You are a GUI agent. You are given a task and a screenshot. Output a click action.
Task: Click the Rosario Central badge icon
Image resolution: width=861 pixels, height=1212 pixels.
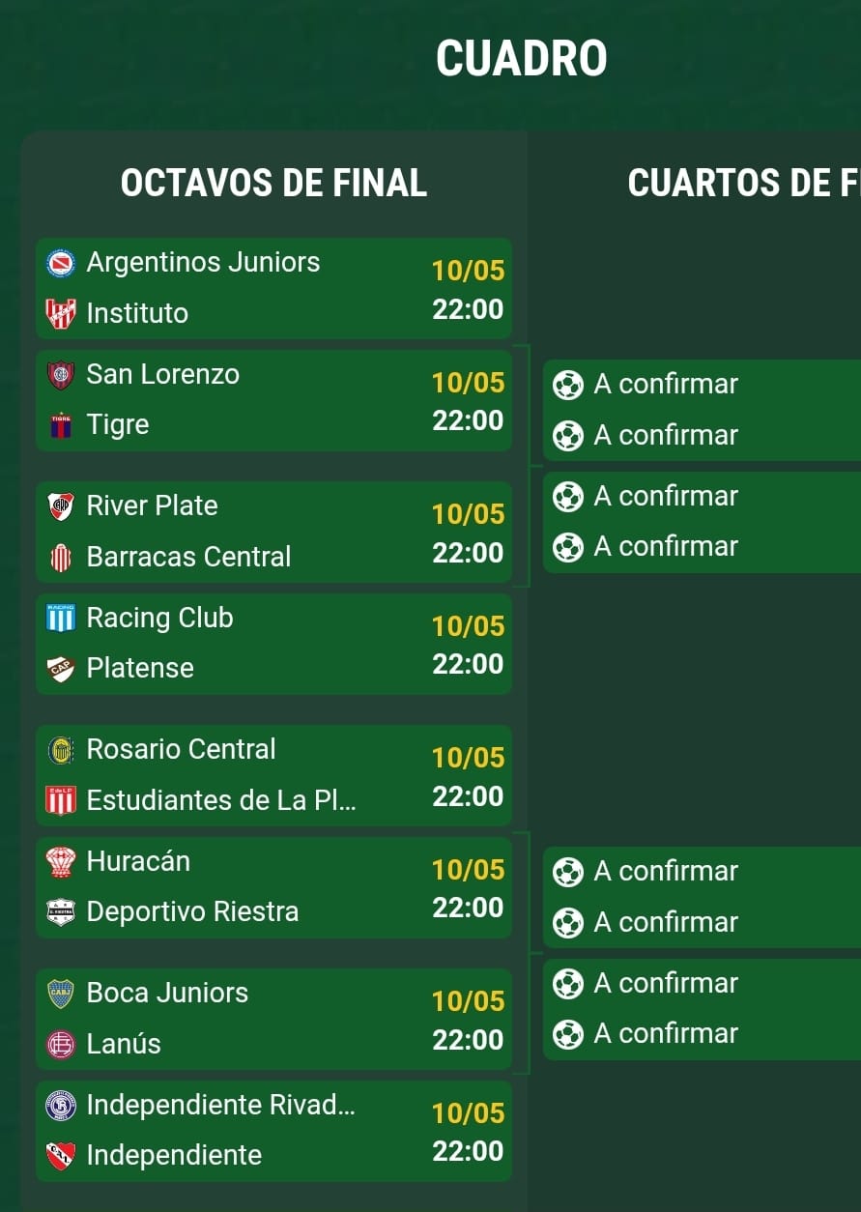61,750
